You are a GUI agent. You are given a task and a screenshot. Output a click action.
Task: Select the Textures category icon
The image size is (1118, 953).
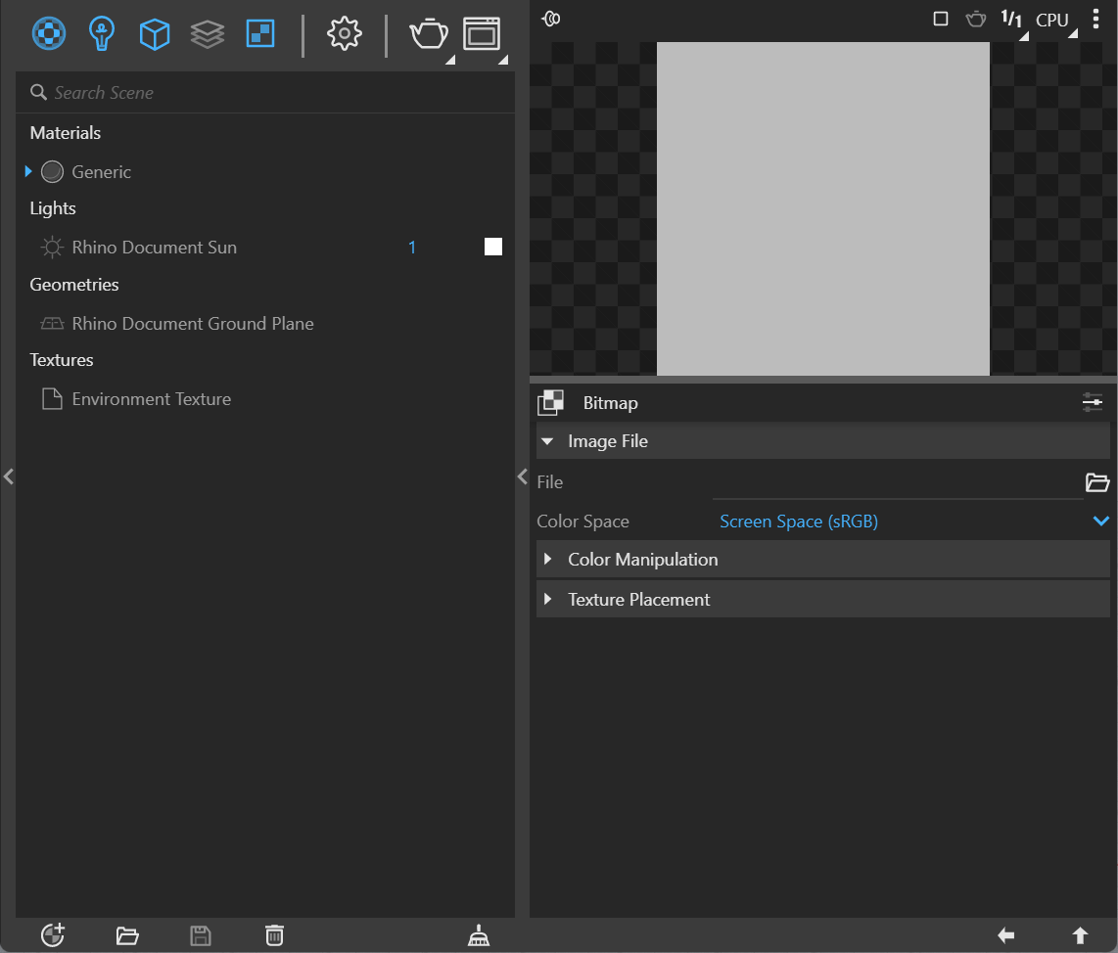coord(260,33)
